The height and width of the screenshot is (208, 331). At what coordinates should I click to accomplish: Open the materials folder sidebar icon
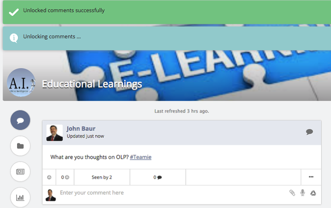click(x=20, y=146)
